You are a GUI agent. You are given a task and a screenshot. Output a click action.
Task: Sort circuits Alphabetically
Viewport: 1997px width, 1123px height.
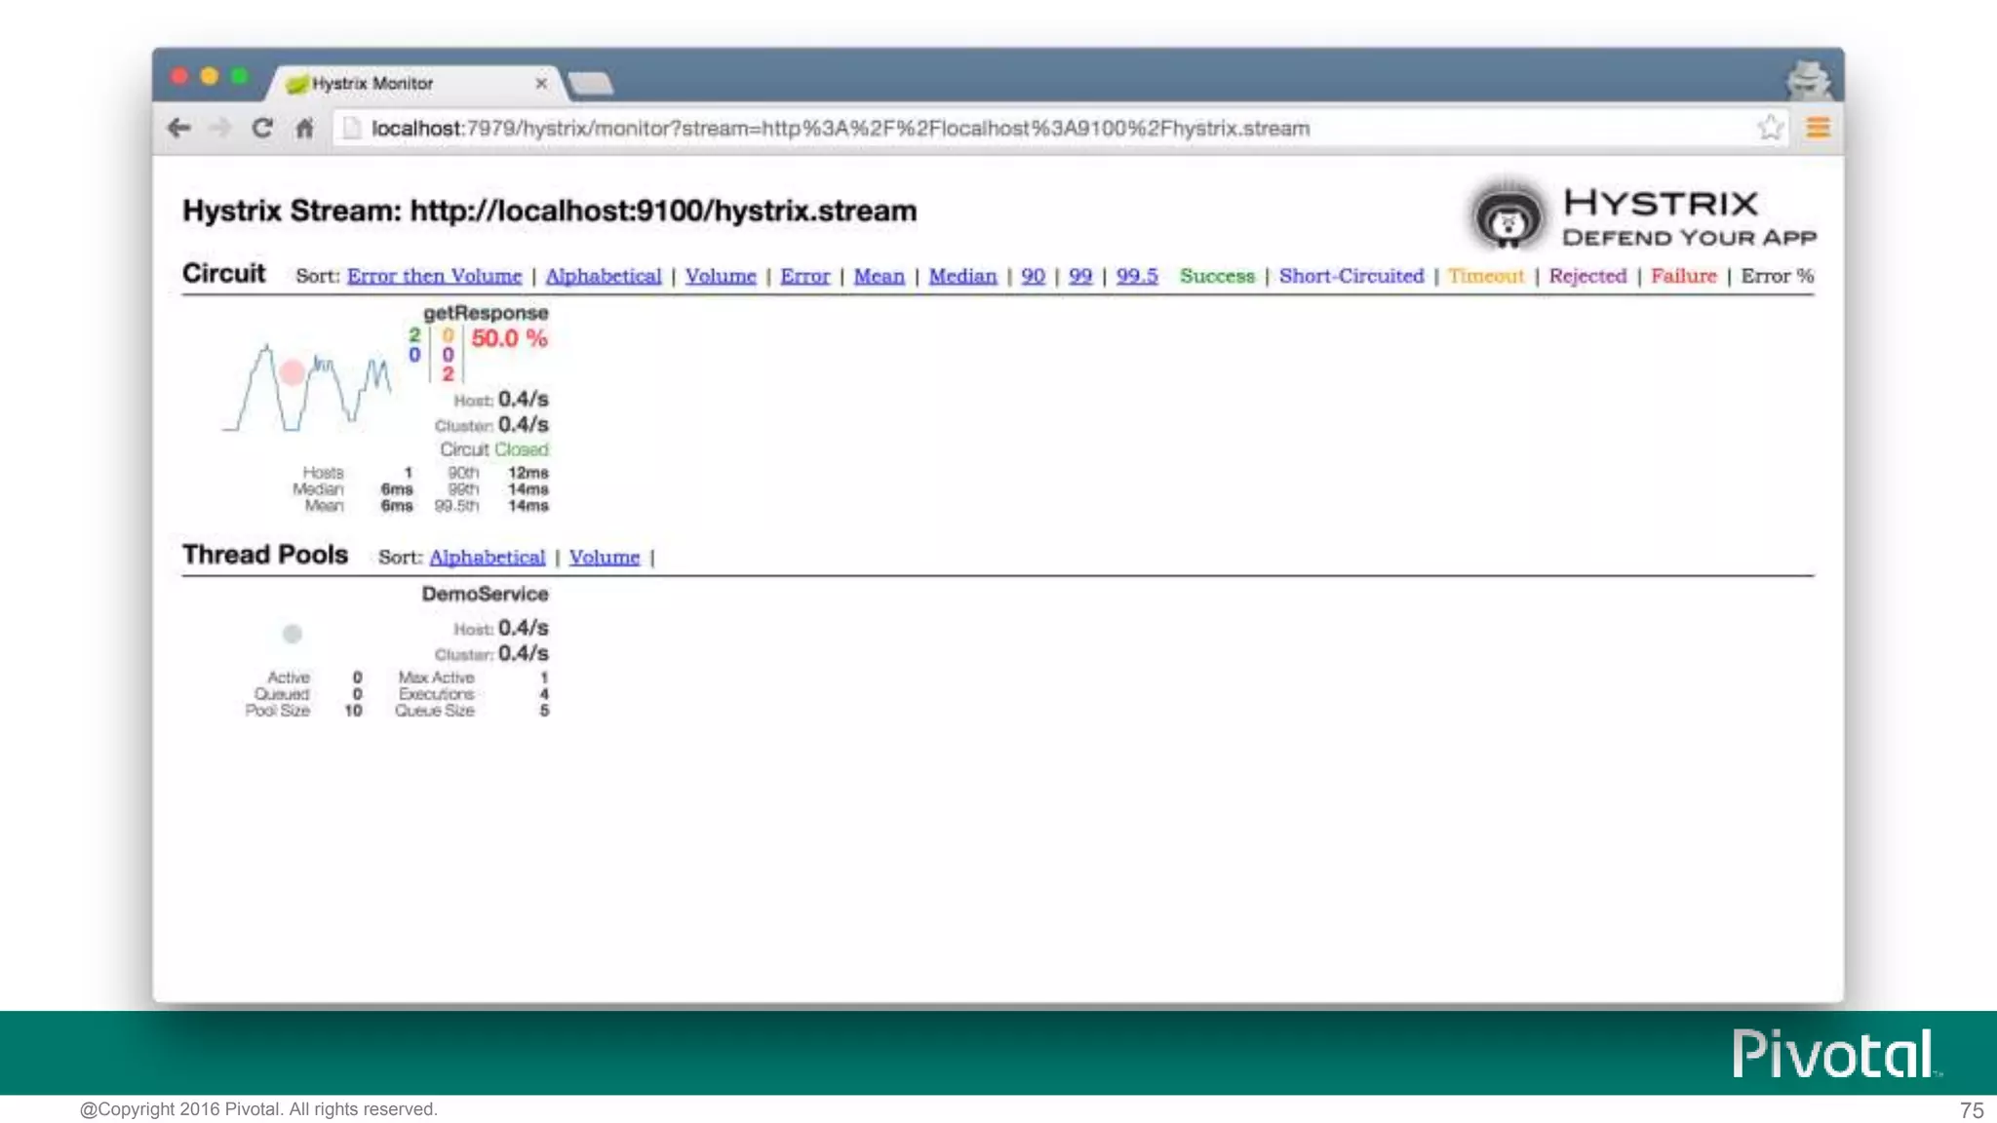(x=603, y=277)
